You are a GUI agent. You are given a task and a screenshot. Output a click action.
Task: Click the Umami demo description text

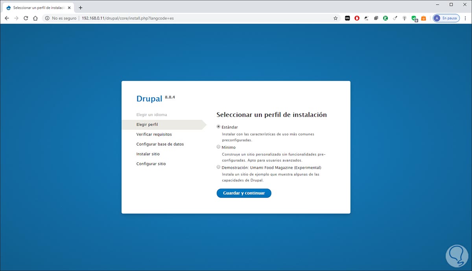tap(271, 177)
